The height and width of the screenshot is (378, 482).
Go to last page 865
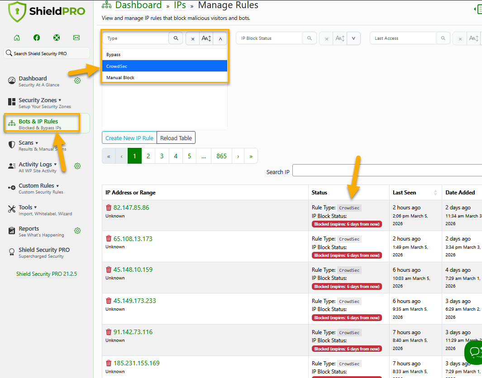coord(221,156)
